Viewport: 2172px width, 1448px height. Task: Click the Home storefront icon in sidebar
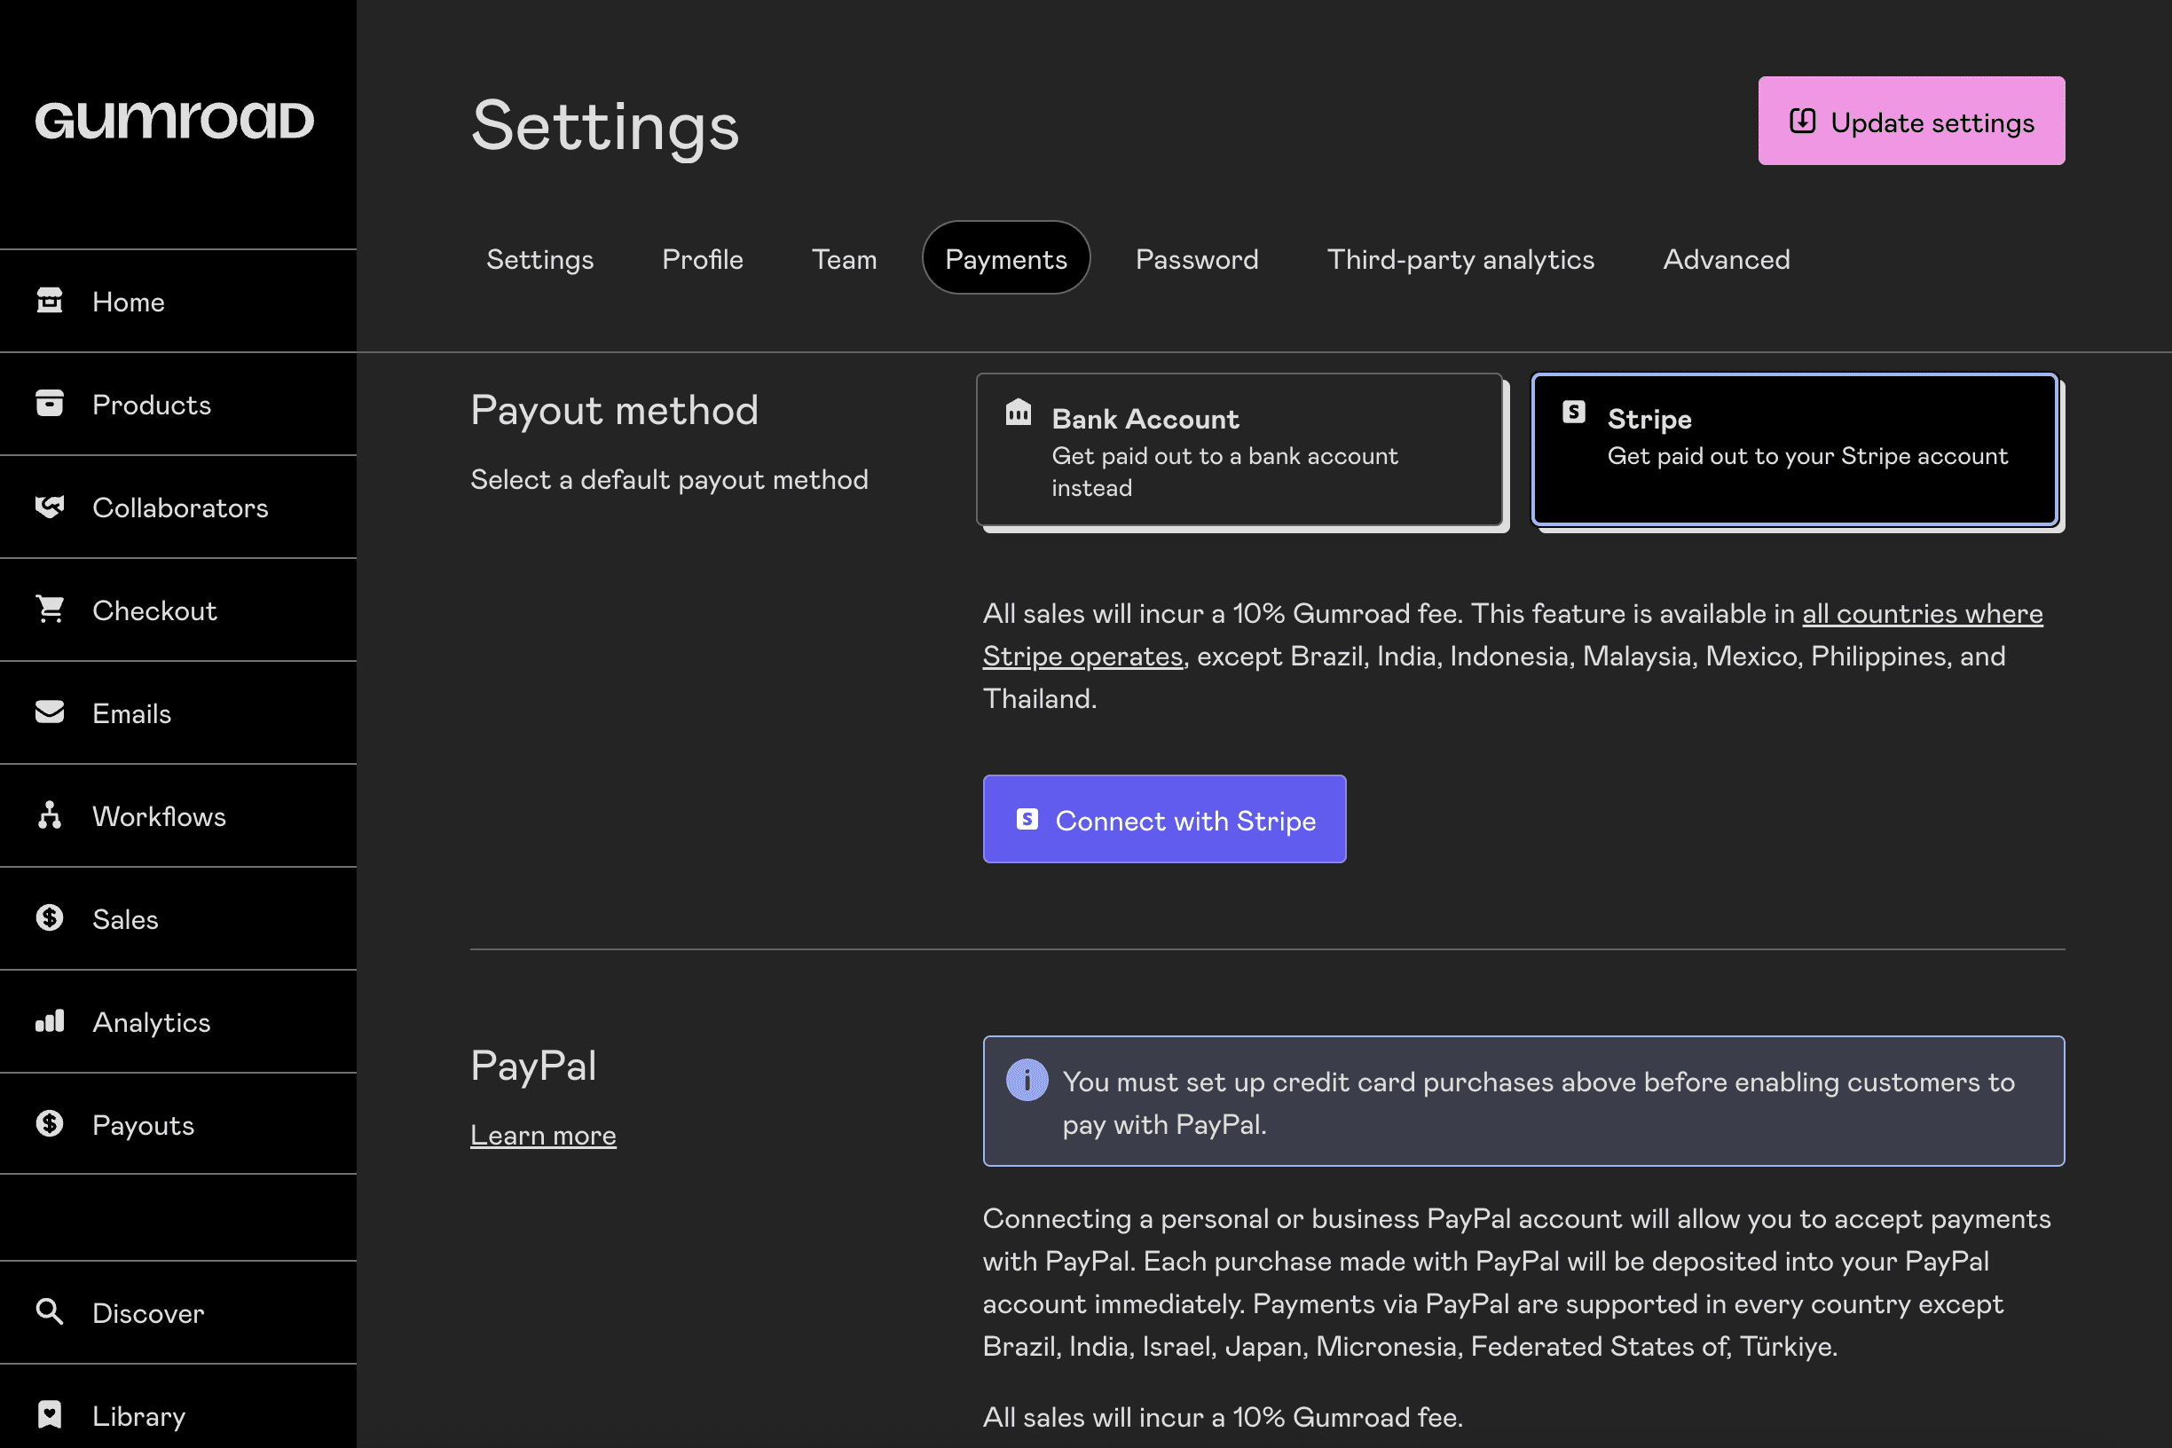(50, 301)
